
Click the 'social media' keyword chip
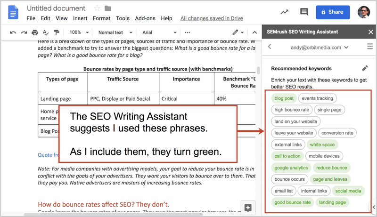point(348,191)
